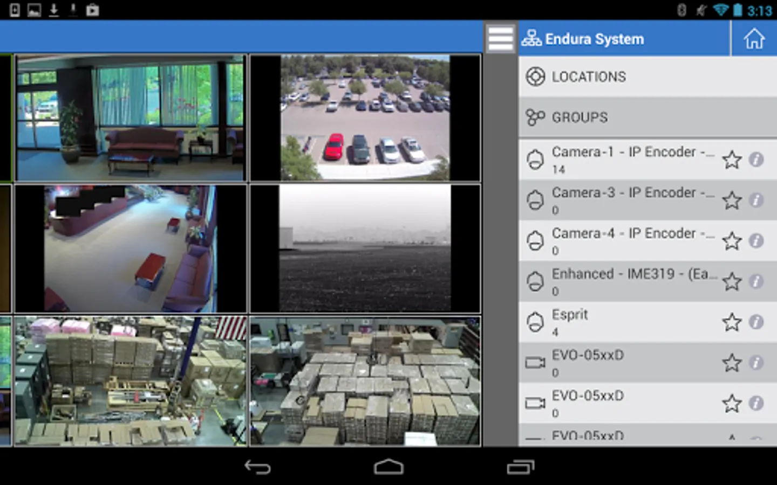Image resolution: width=777 pixels, height=485 pixels.
Task: Show info for Camera-1 IP Encoder
Action: [x=756, y=160]
